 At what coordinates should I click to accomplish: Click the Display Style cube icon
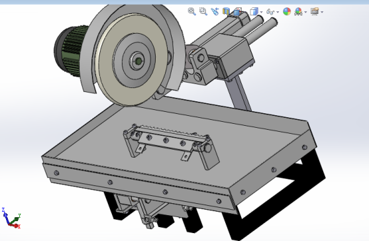point(254,11)
